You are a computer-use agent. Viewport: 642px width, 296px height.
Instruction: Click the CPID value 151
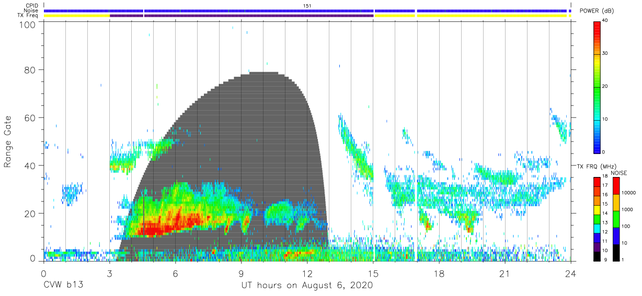tap(307, 6)
